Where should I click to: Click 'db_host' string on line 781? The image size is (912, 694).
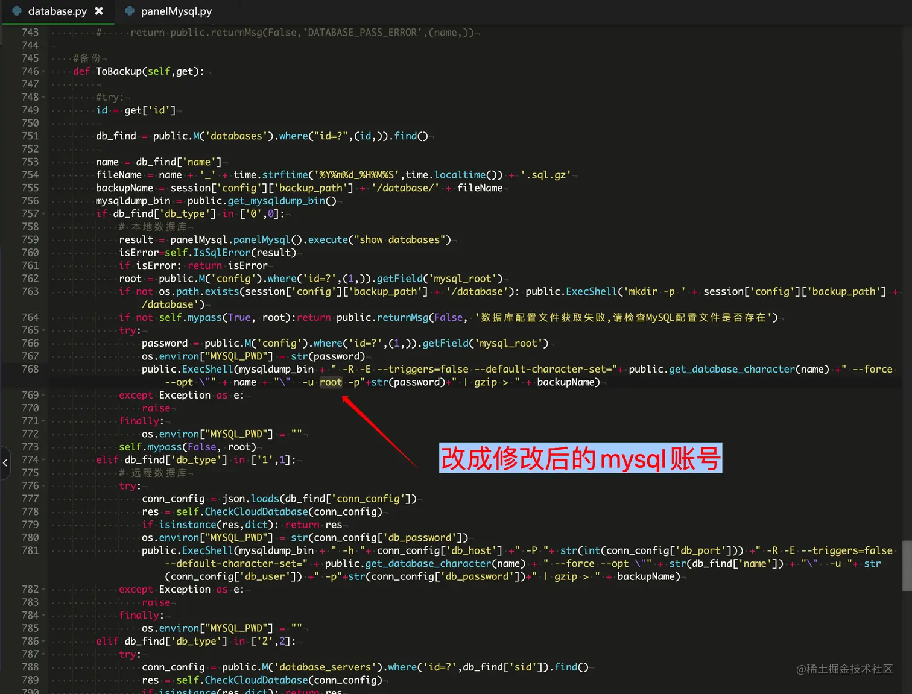(471, 550)
